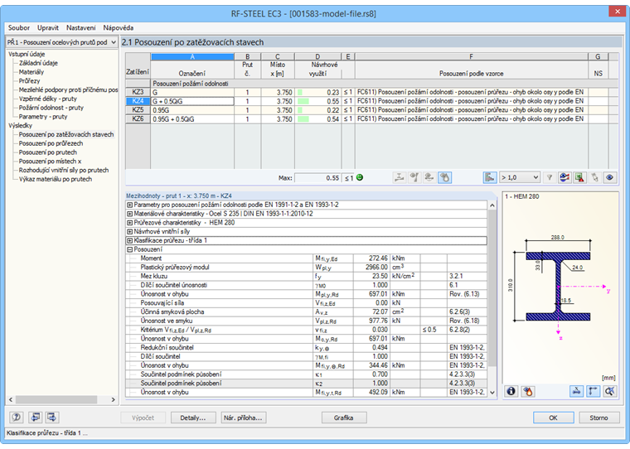This screenshot has width=630, height=449.
Task: Click the Grafika button
Action: point(343,418)
